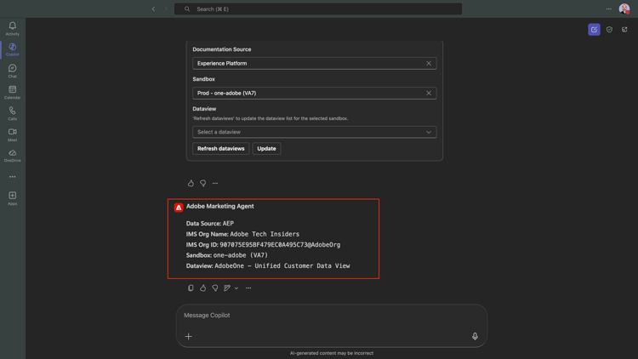Clear the Experience Platform selection
The image size is (638, 359).
[429, 63]
